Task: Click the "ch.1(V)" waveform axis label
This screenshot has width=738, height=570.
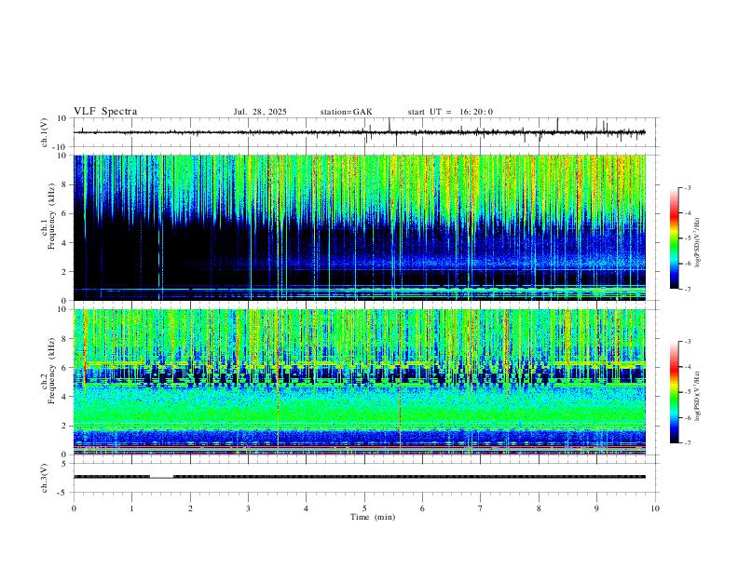Action: coord(45,132)
